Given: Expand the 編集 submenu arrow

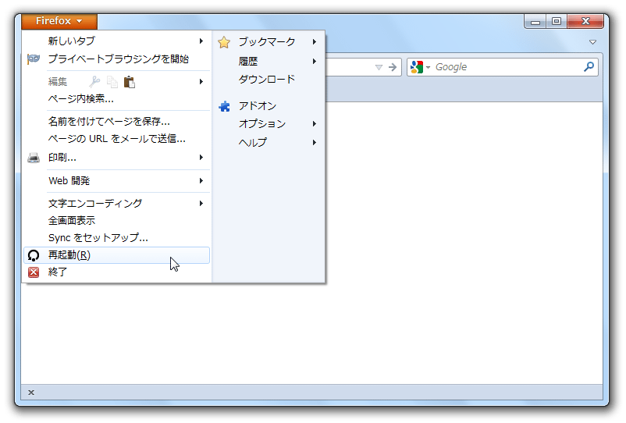Looking at the screenshot, I should coord(201,82).
